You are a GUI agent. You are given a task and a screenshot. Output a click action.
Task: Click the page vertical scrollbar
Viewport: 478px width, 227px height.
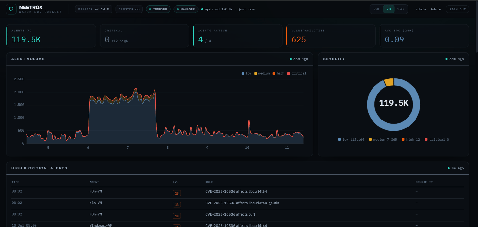pos(476,27)
